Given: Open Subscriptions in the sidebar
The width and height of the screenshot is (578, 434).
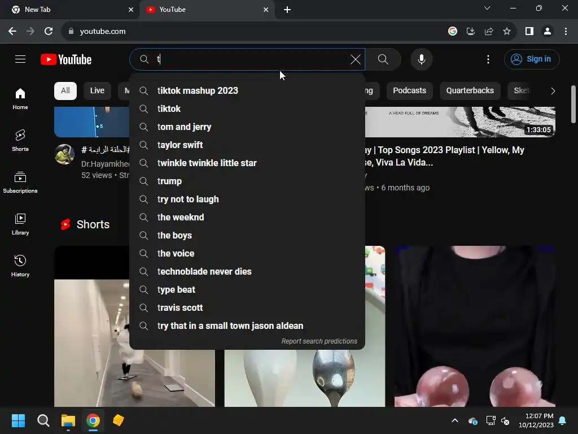Looking at the screenshot, I should 20,183.
